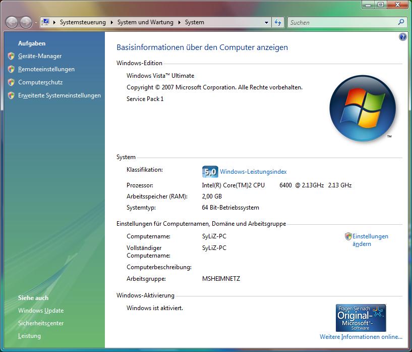Viewport: 412px width, 352px height.
Task: Click the 5,0 performance score badge
Action: click(x=210, y=172)
